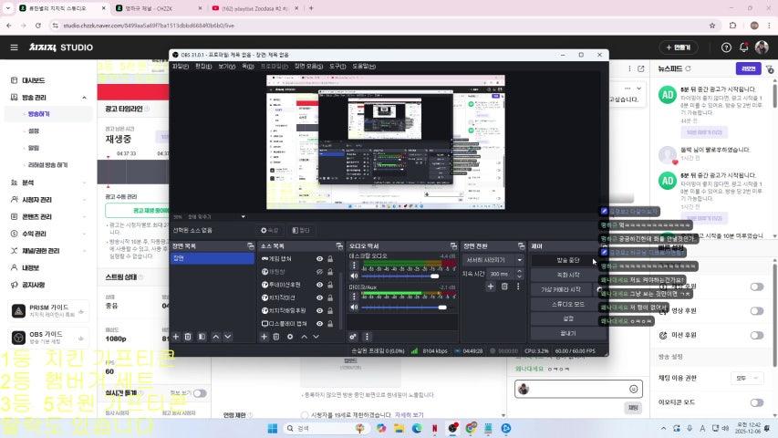Viewport: 778px width, 438px height.
Task: Open emoji picker in chat input
Action: pyautogui.click(x=633, y=389)
